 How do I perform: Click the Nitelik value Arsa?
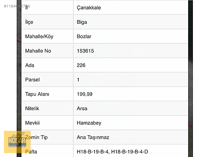pyautogui.click(x=82, y=109)
